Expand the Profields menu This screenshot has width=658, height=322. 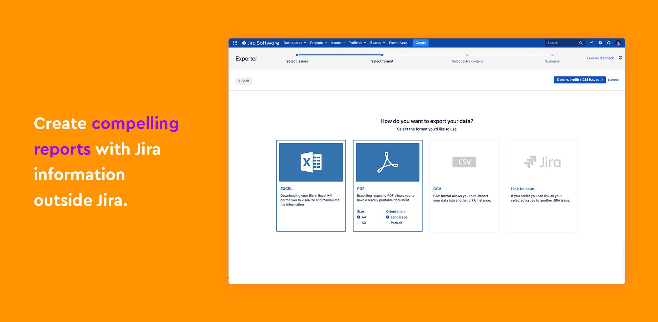(x=357, y=43)
